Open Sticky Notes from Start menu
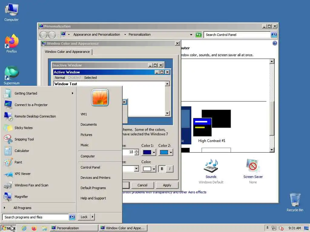 [x=18, y=128]
